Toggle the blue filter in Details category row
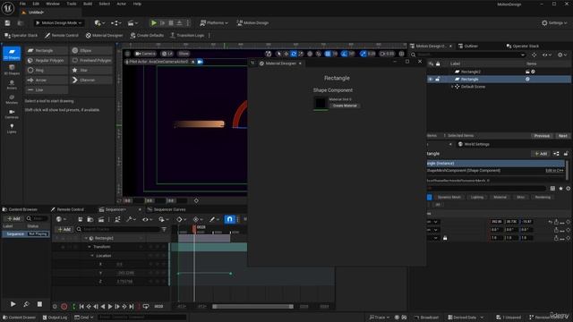Viewport: 573px width, 322px height. click(x=430, y=197)
